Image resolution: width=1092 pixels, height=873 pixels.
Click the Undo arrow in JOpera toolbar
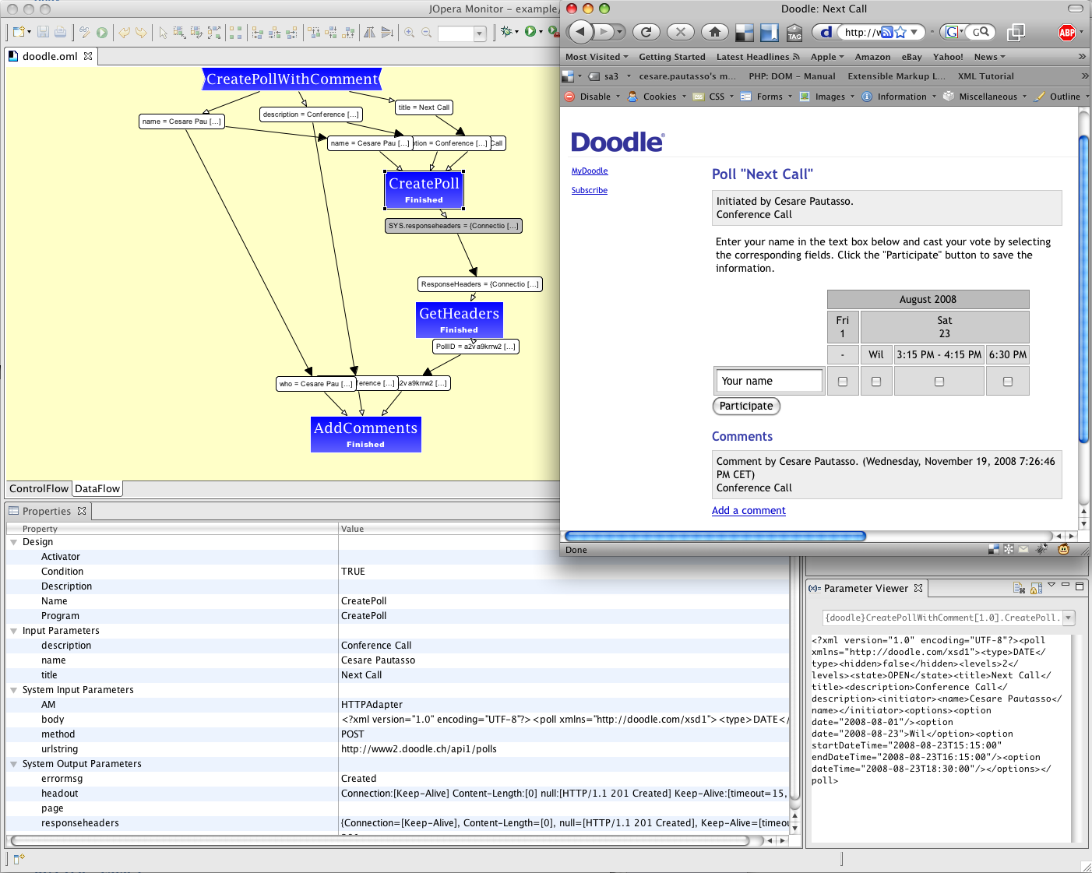[124, 32]
